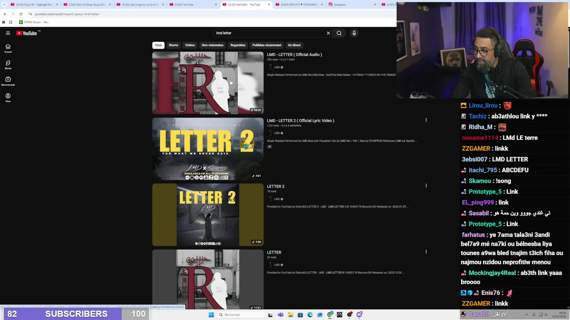570x320 pixels.
Task: Open more options for LETTER 23 vues result
Action: pyautogui.click(x=426, y=252)
